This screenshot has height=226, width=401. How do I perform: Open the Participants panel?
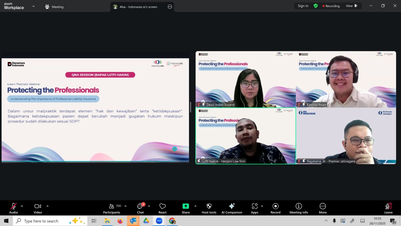point(112,208)
